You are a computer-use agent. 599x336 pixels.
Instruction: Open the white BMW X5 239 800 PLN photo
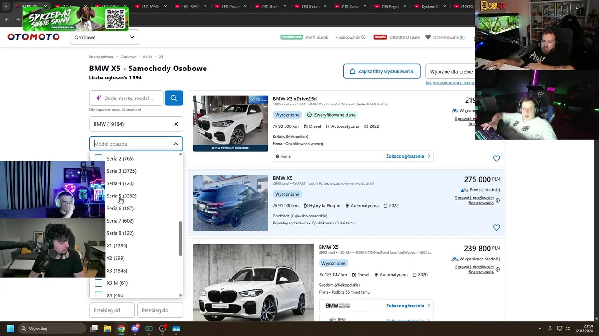coord(253,282)
